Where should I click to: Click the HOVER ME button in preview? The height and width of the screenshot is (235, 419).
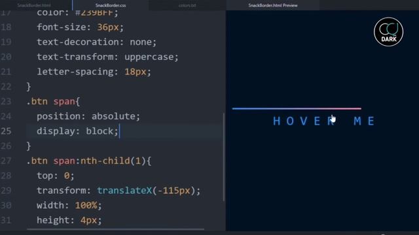tap(324, 121)
